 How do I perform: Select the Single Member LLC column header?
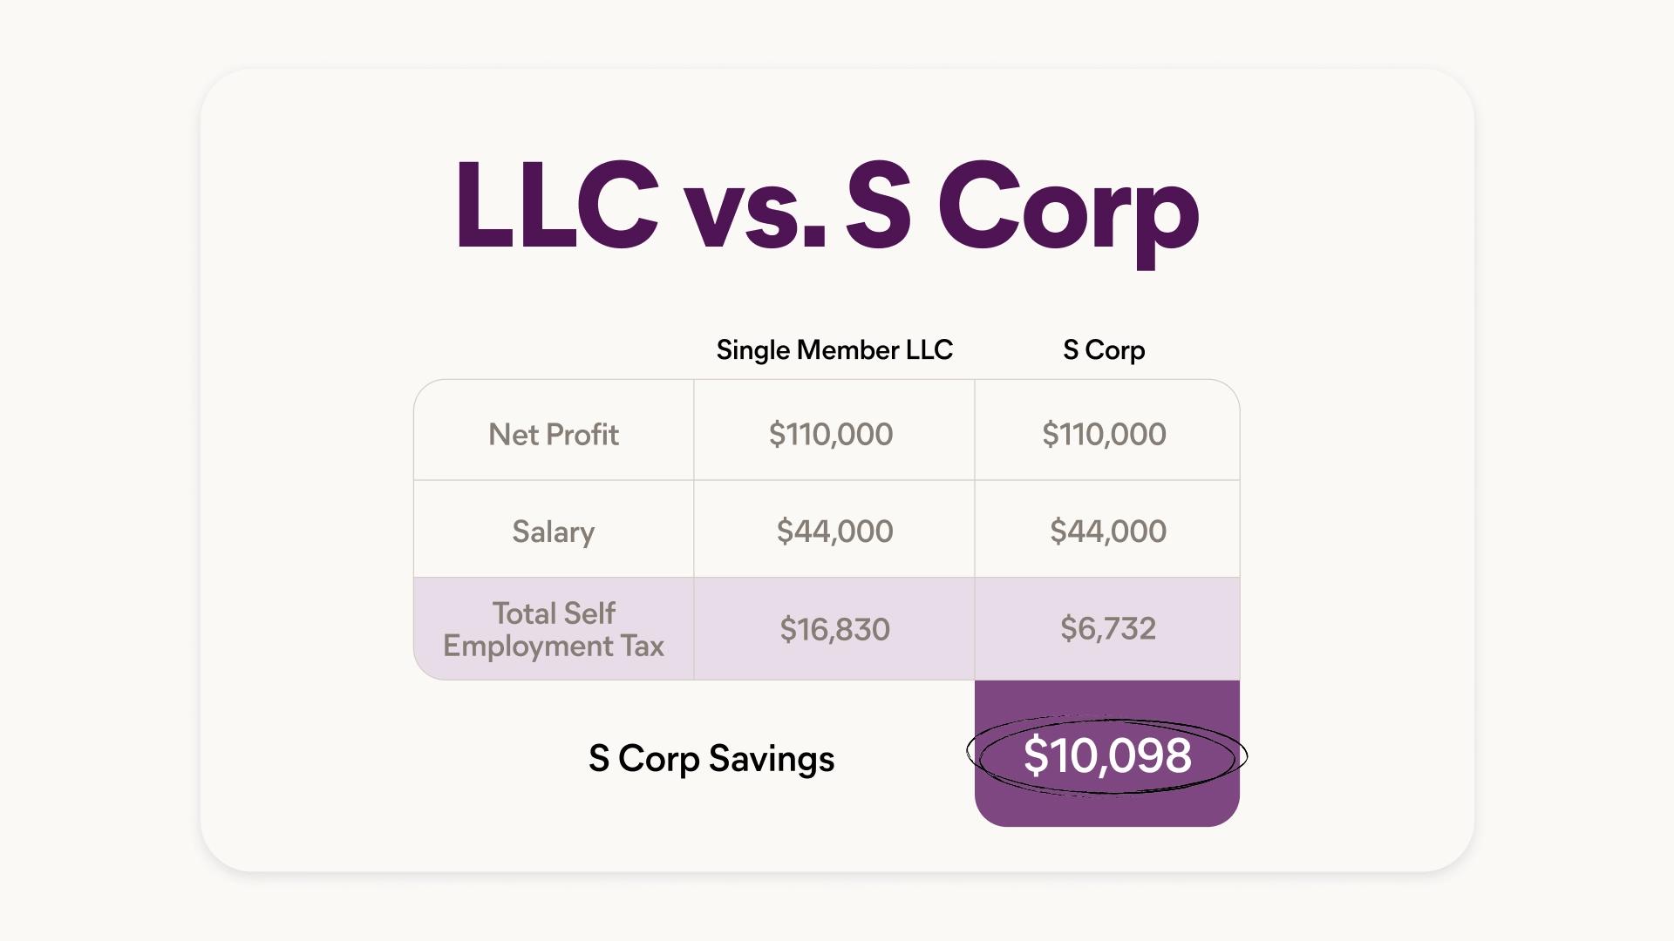point(834,349)
